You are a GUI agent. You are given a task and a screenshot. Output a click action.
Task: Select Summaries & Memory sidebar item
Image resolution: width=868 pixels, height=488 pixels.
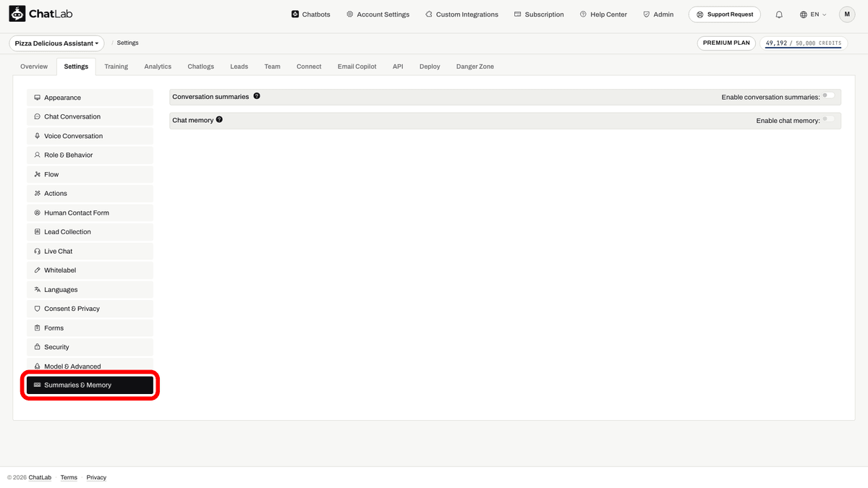click(x=90, y=385)
